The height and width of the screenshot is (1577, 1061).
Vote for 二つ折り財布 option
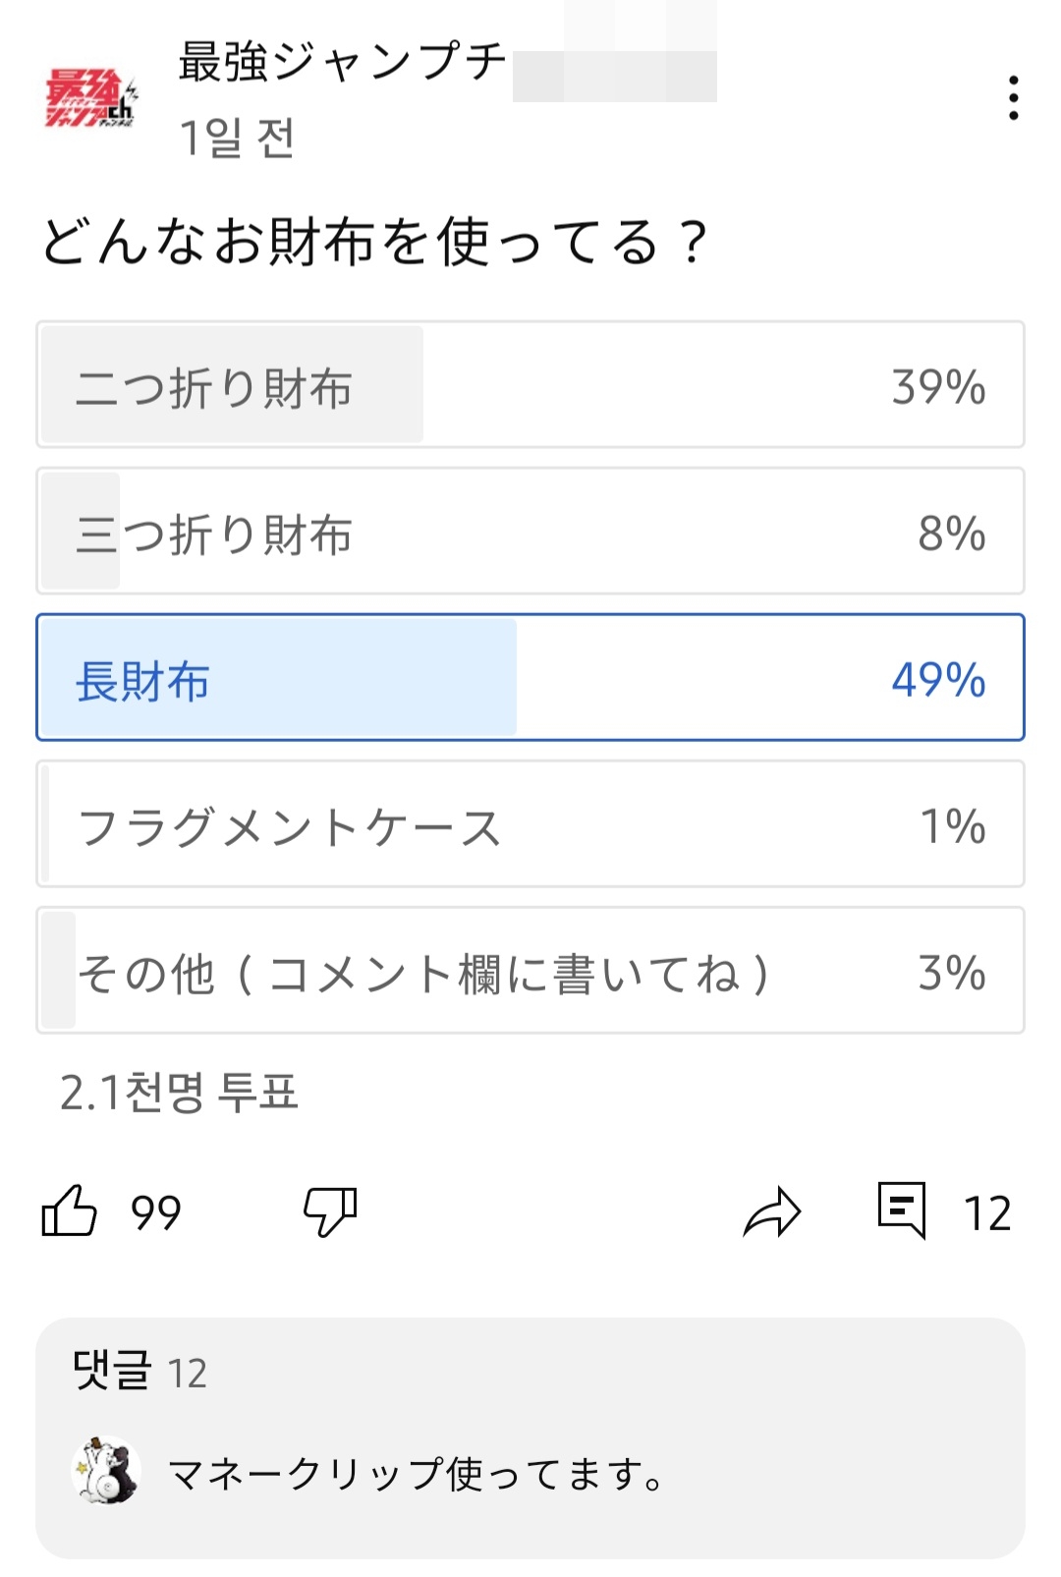tap(530, 384)
